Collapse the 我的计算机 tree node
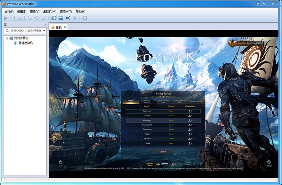 point(7,38)
